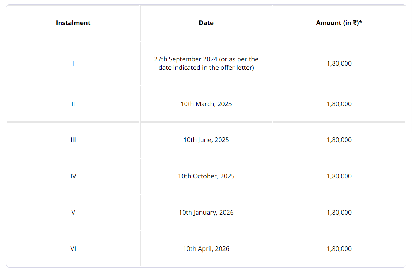
Task: Click the amount in instalment IV row
Action: [339, 176]
